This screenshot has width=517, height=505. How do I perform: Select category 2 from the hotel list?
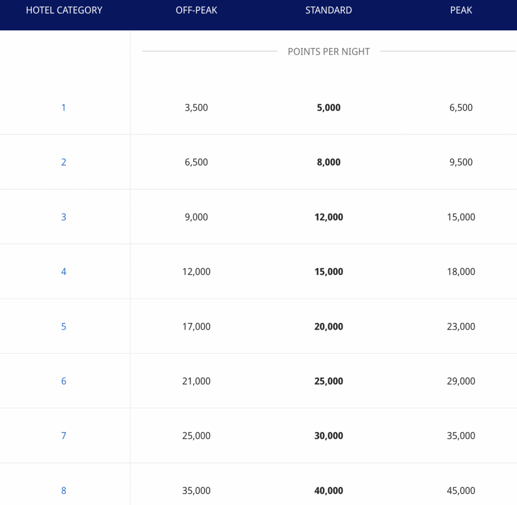pos(64,162)
